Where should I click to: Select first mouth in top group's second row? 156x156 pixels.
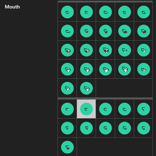[x=67, y=31]
